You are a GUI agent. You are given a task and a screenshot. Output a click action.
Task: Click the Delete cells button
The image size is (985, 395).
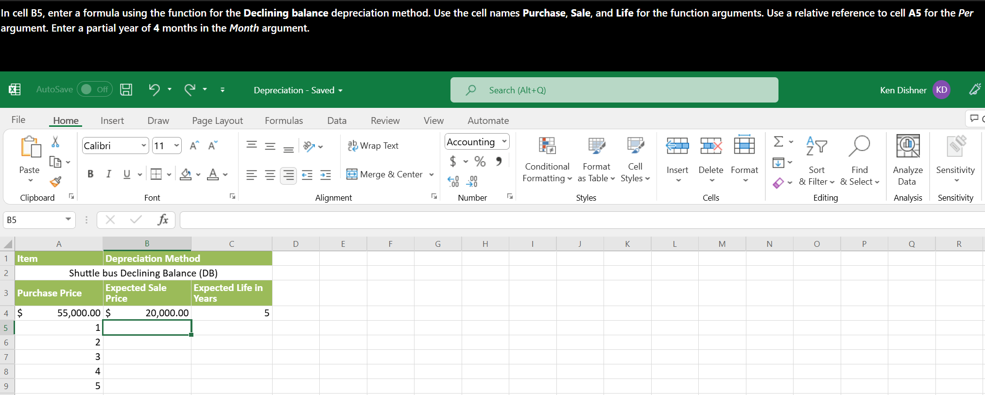coord(711,159)
